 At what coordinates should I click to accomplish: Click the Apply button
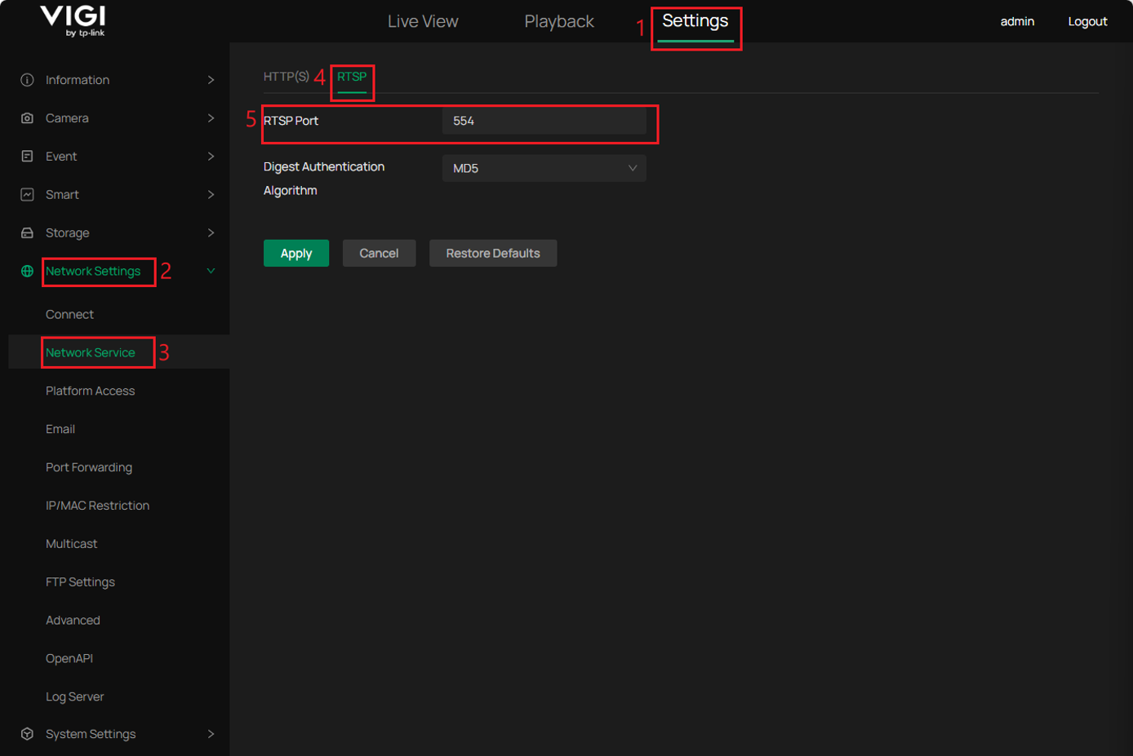point(296,253)
